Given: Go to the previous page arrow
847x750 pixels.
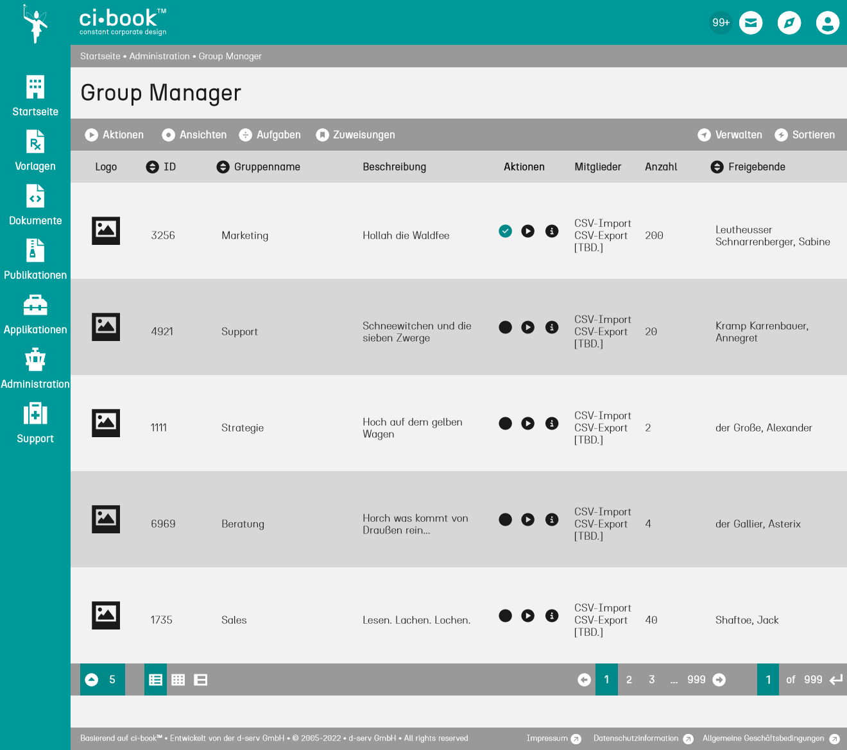Looking at the screenshot, I should [x=584, y=679].
